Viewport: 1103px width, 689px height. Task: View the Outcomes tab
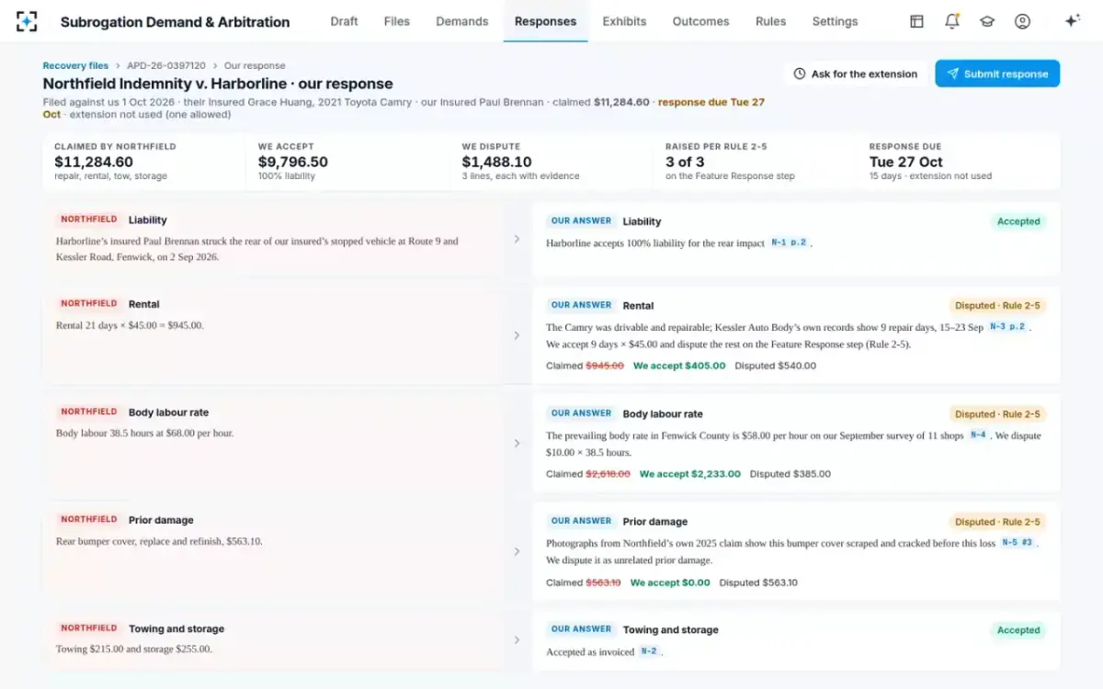point(700,21)
